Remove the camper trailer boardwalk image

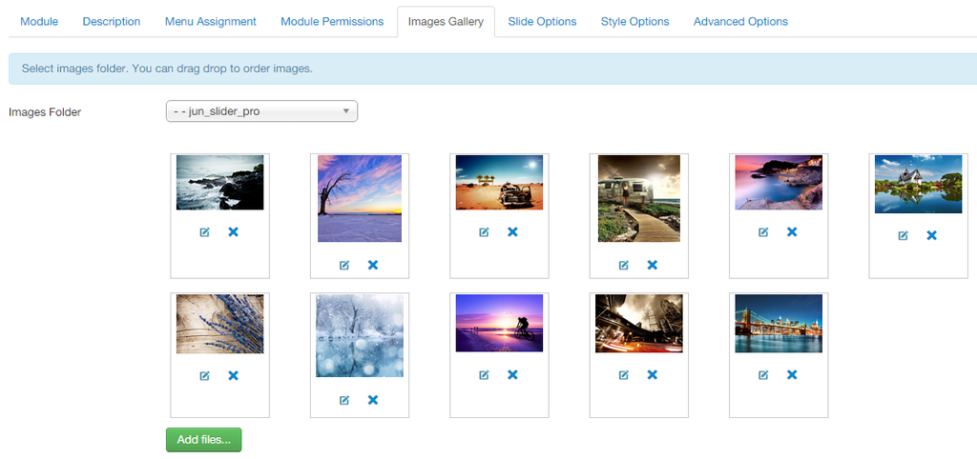pos(653,266)
